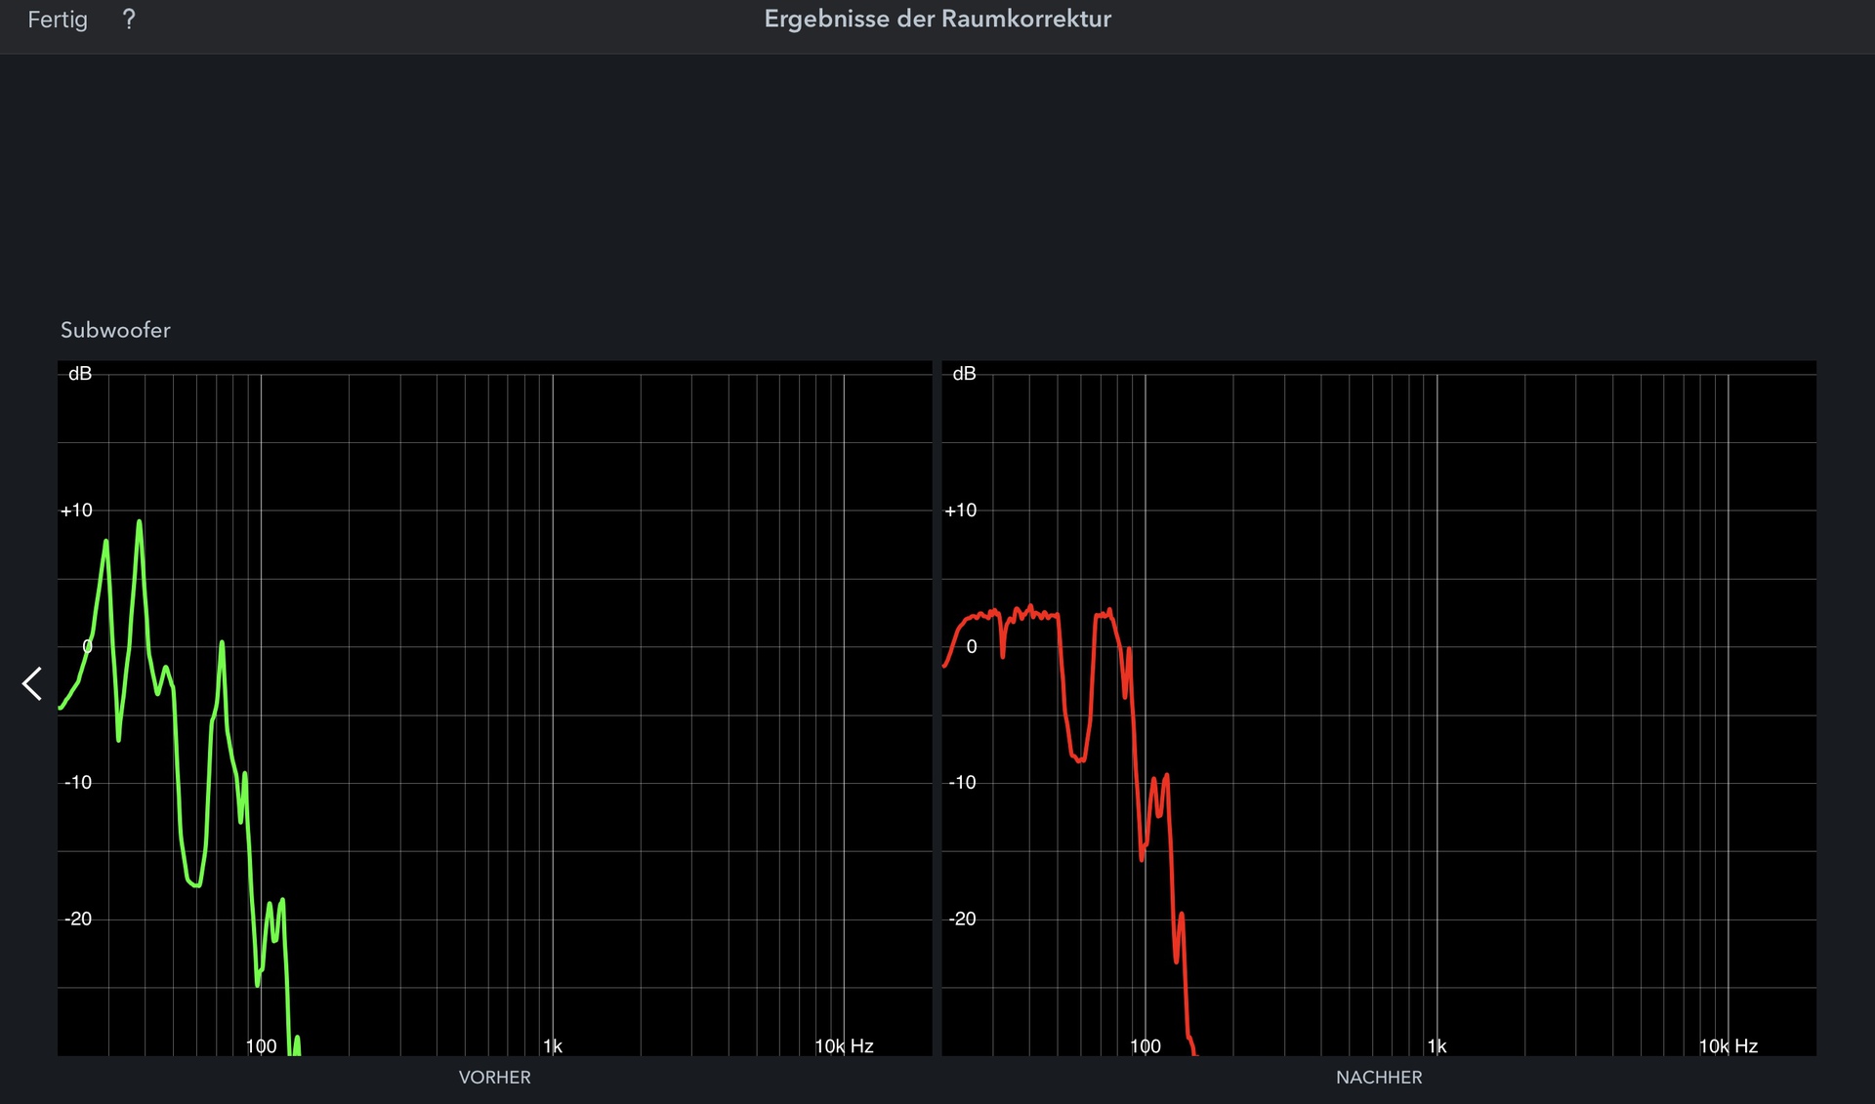Click 100 Hz label in NACHHER graph
The width and height of the screenshot is (1875, 1104).
pos(1145,1046)
